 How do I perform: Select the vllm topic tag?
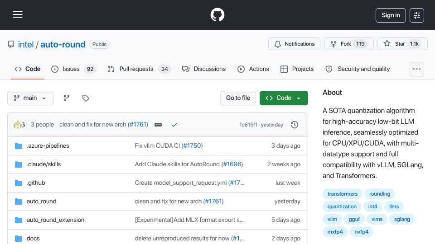tap(332, 220)
